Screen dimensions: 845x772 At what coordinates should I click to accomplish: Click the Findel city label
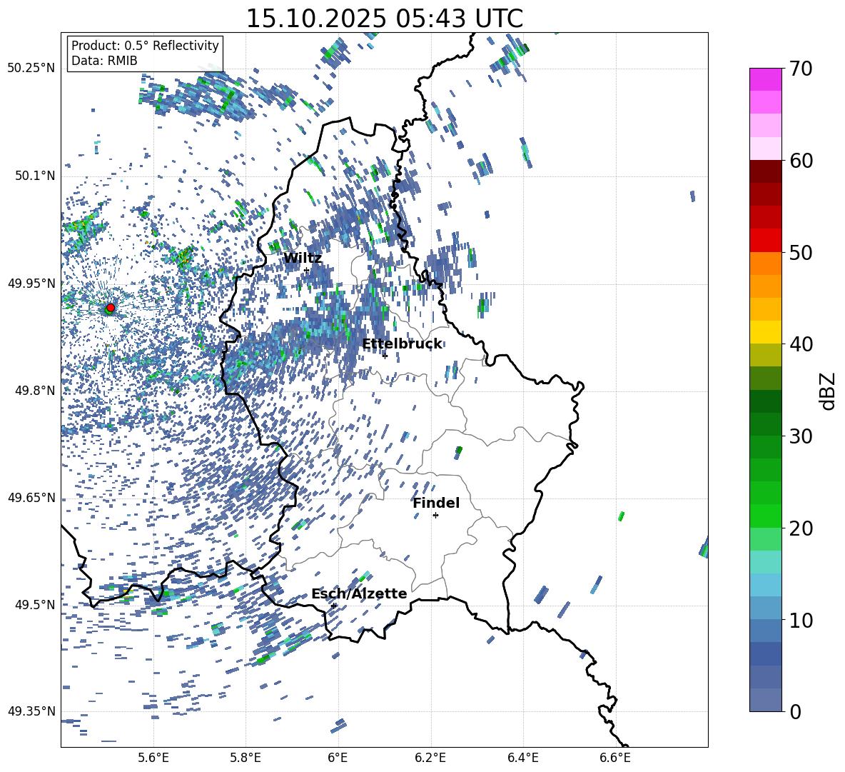[436, 503]
